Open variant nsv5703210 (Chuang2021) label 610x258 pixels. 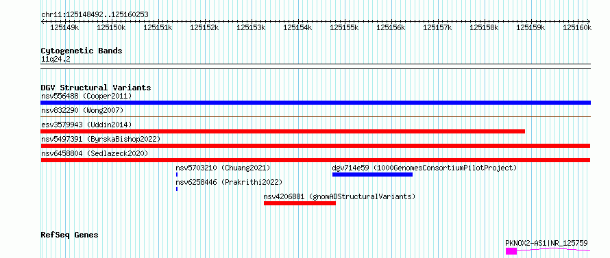click(x=223, y=168)
